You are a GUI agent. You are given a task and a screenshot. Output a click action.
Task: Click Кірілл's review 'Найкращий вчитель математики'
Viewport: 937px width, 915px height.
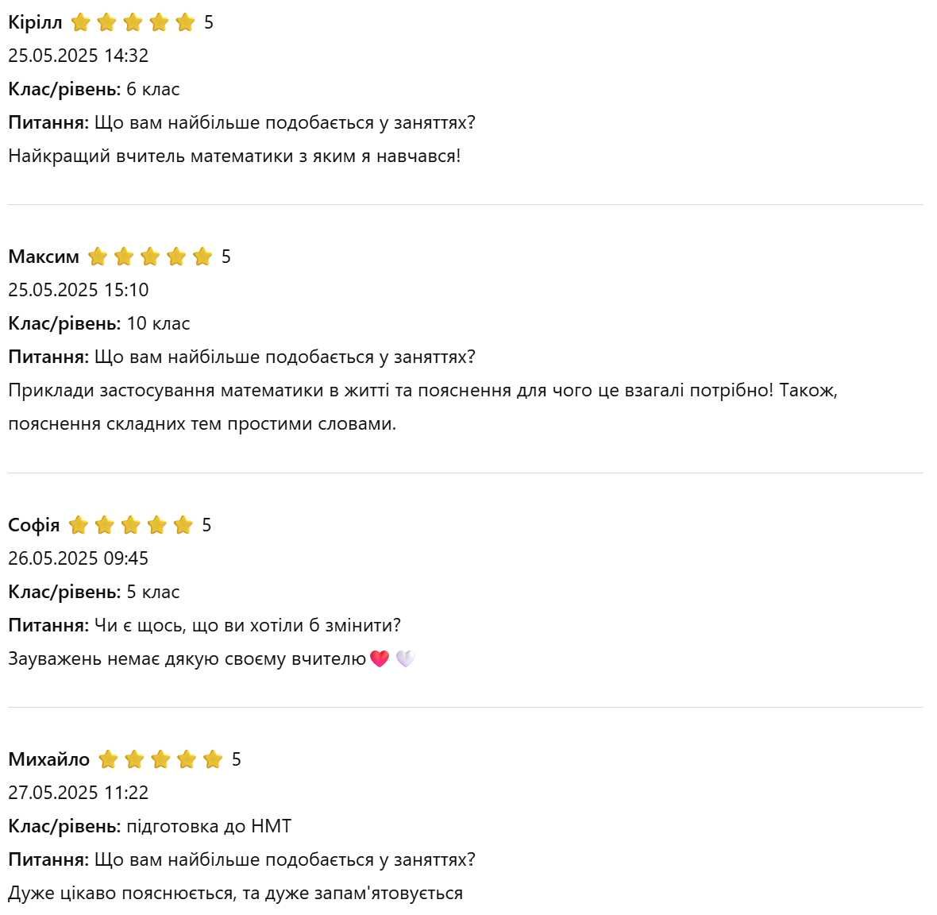[x=234, y=156]
